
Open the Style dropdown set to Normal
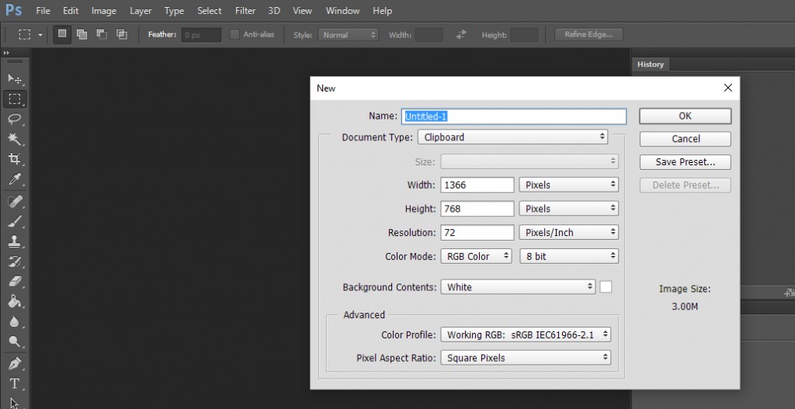(349, 35)
